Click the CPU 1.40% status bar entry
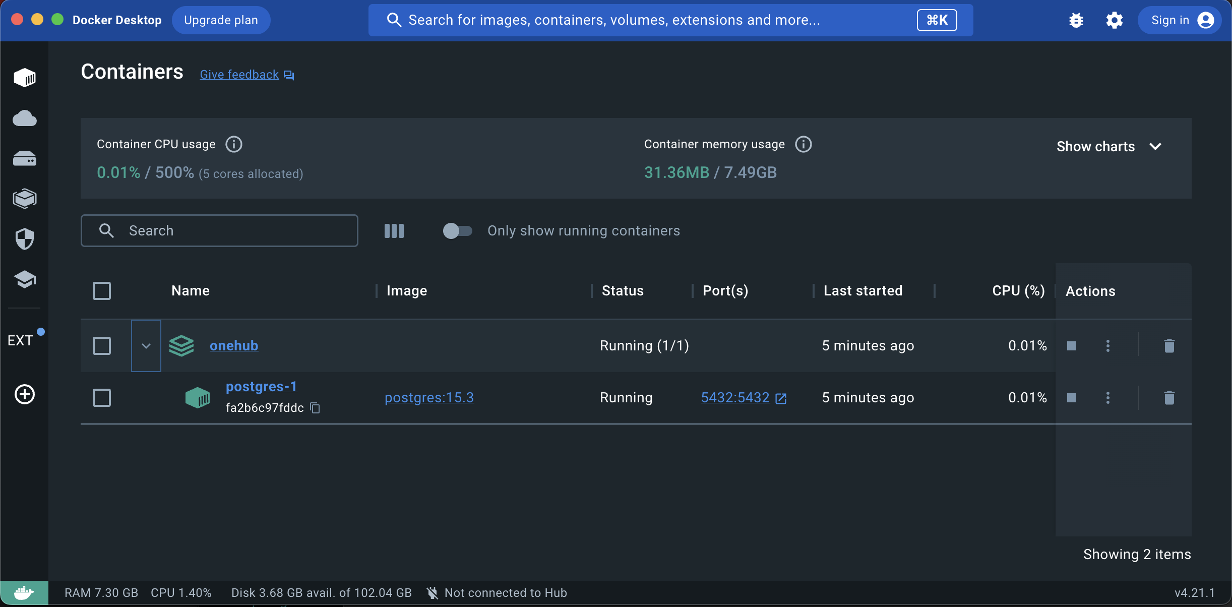The image size is (1232, 607). coord(181,593)
